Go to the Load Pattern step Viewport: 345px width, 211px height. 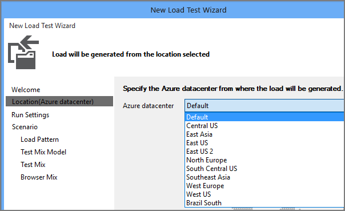[39, 140]
